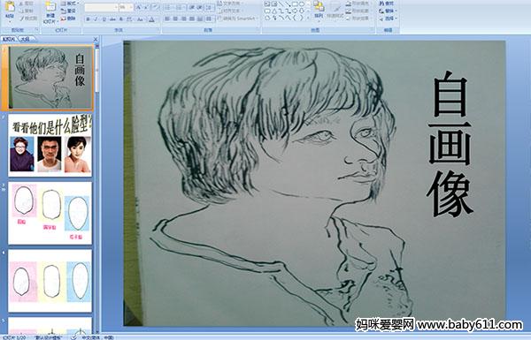Toggle the underline formatting button
531x340 pixels.
tap(104, 19)
